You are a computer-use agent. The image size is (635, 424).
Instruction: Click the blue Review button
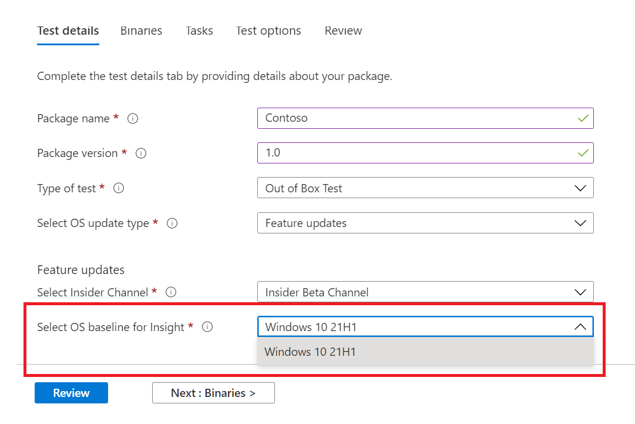pos(71,393)
